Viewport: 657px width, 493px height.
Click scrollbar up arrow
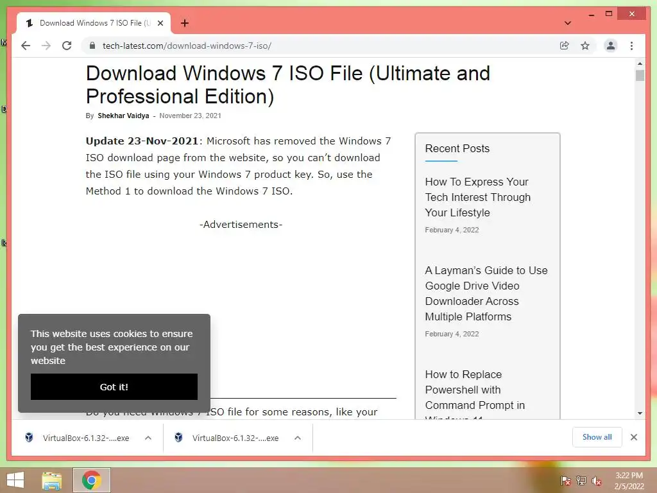640,64
